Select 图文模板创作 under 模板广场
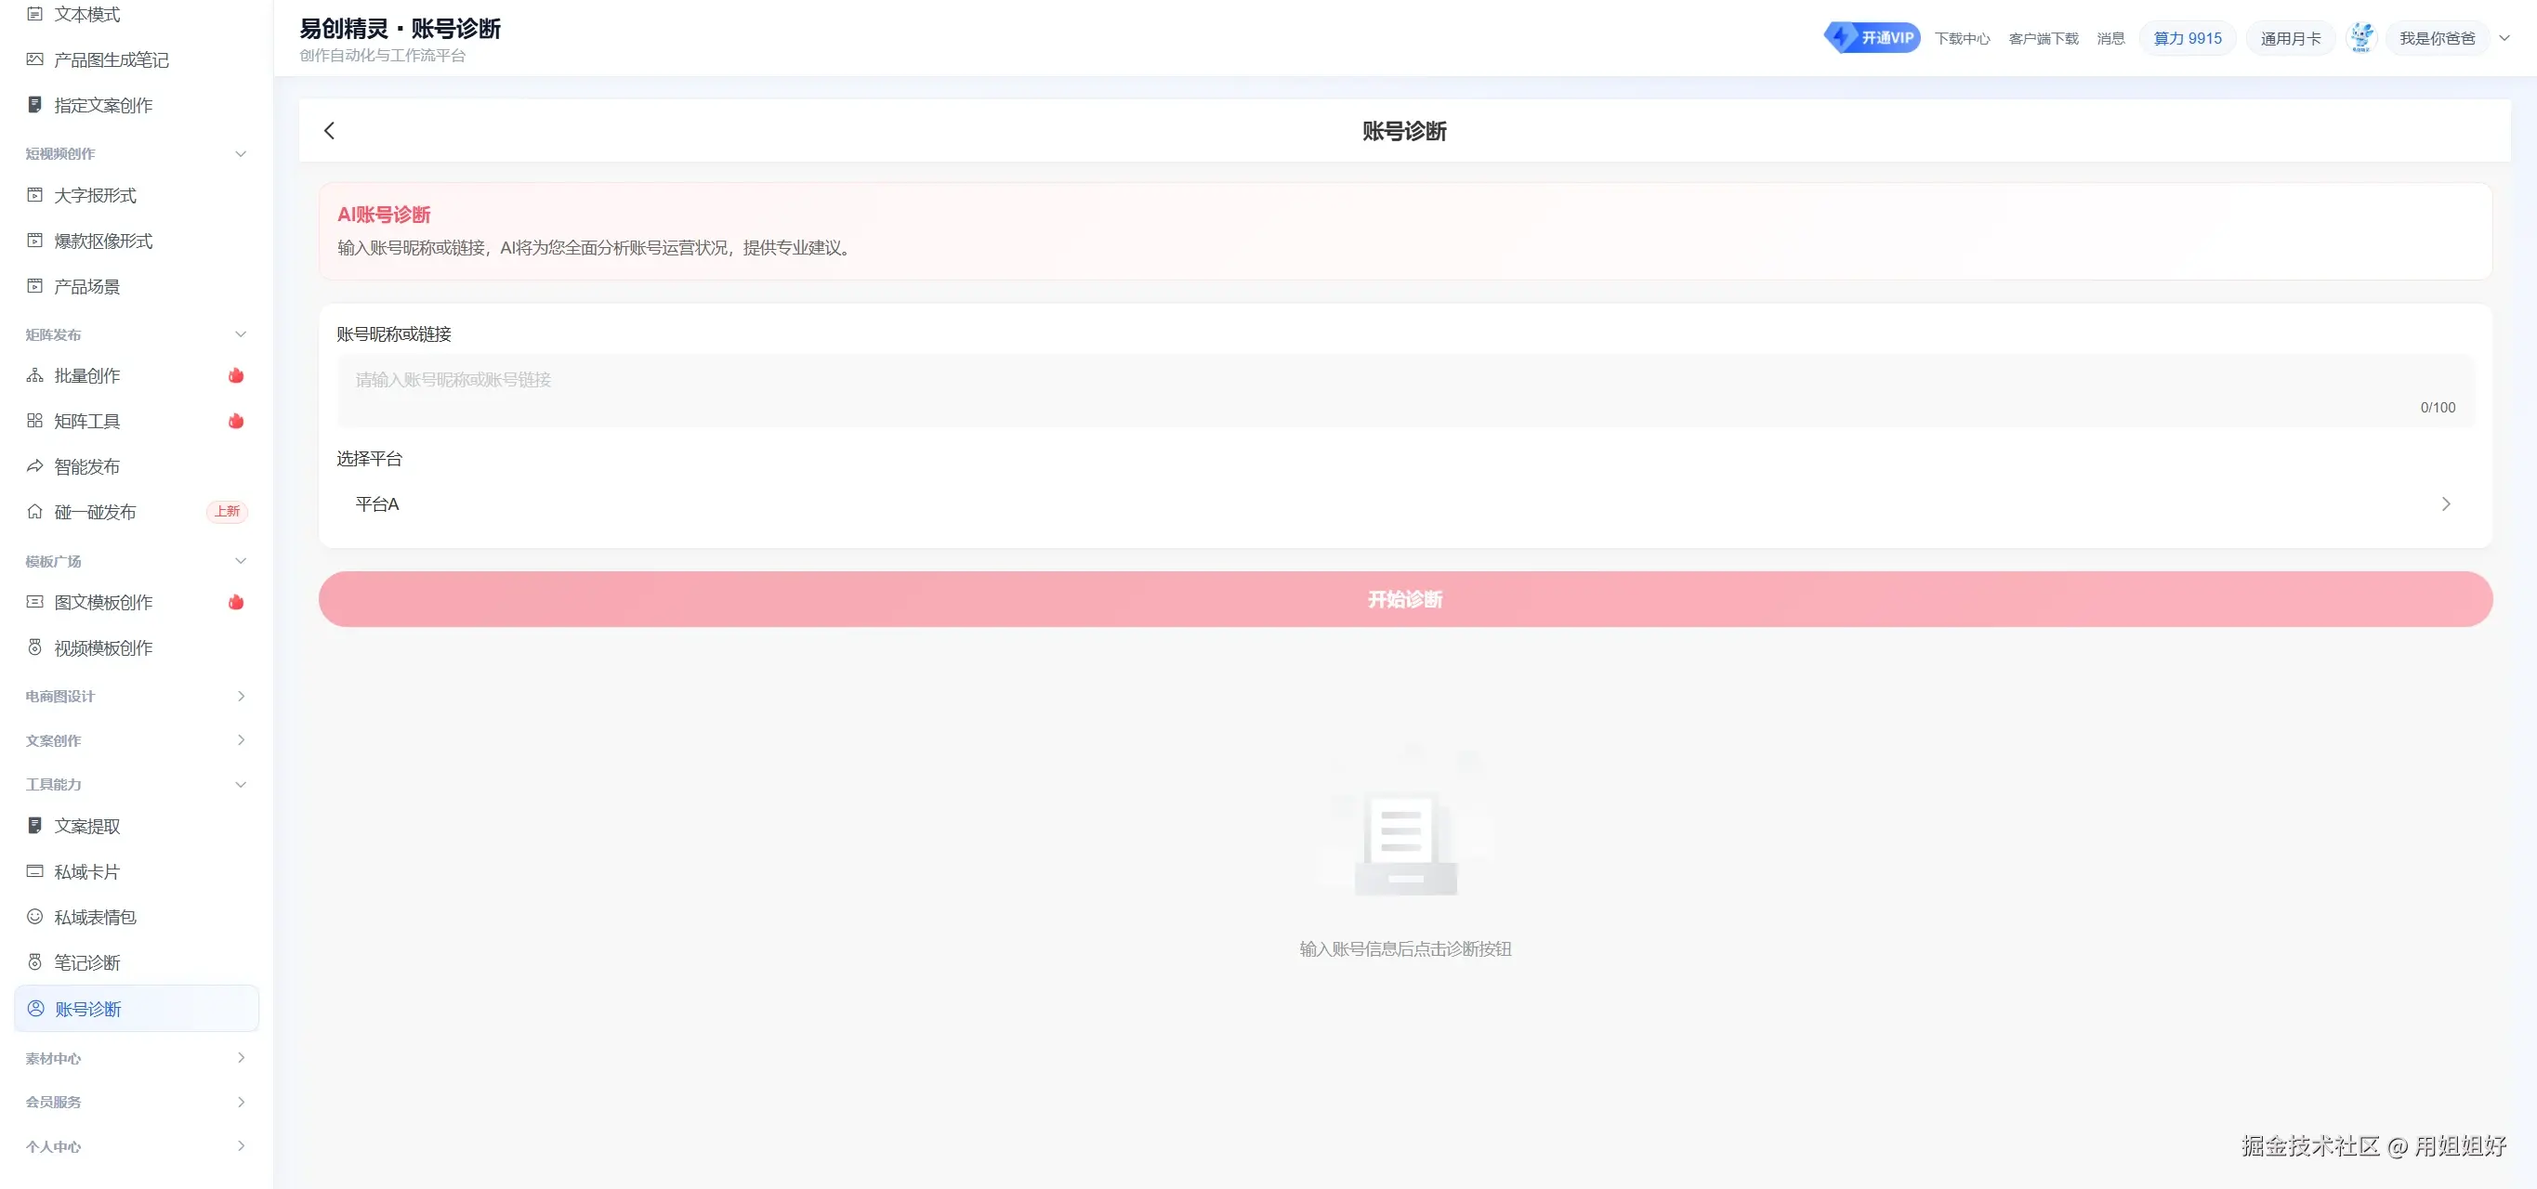 tap(102, 602)
